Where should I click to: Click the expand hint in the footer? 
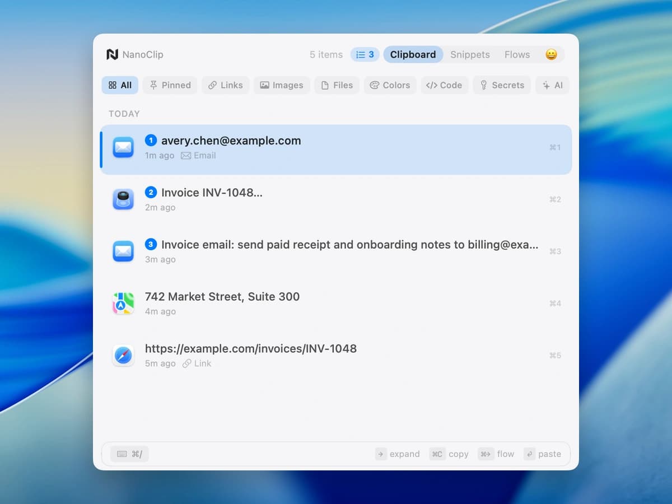click(x=398, y=454)
